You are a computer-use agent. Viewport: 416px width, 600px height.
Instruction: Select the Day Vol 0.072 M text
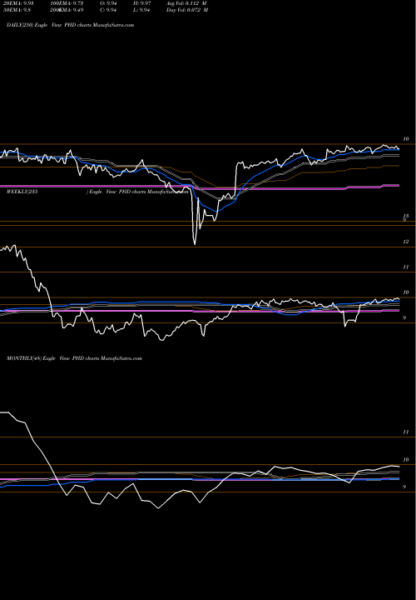[187, 10]
